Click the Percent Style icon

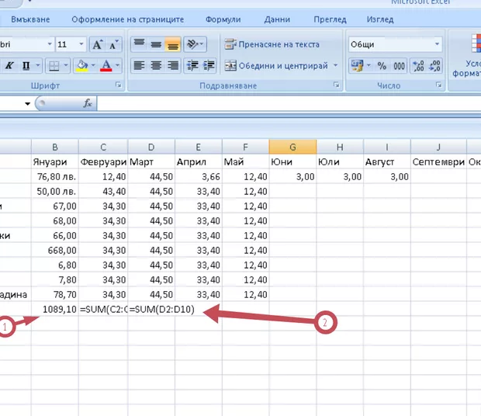point(381,67)
